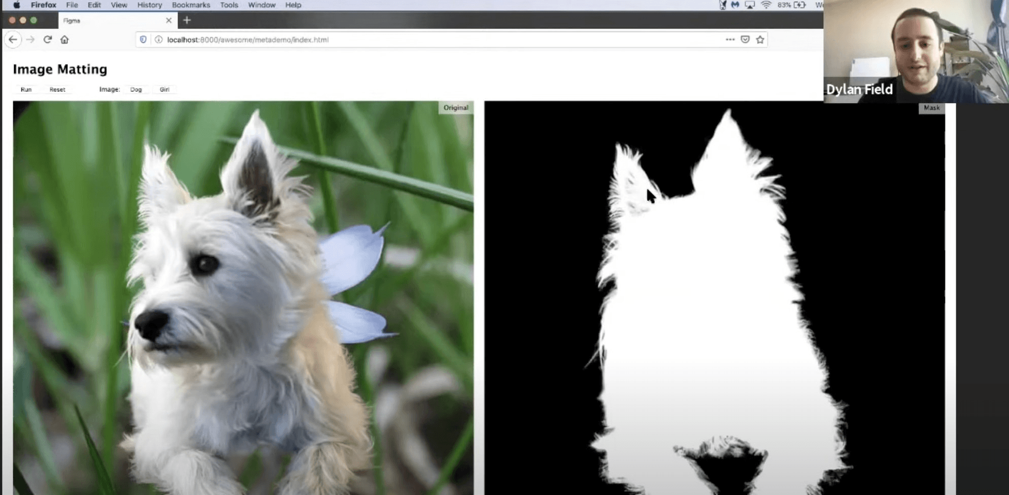Open tracking protection shield icon
The width and height of the screenshot is (1009, 495).
click(x=143, y=40)
